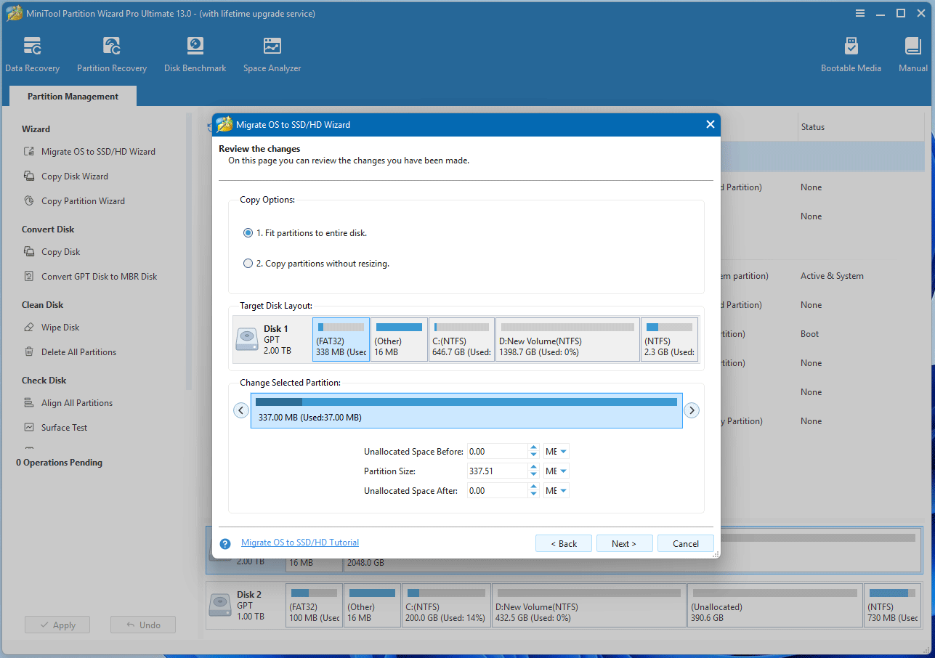Click the Partition Size input field
Image resolution: width=935 pixels, height=658 pixels.
coord(497,471)
